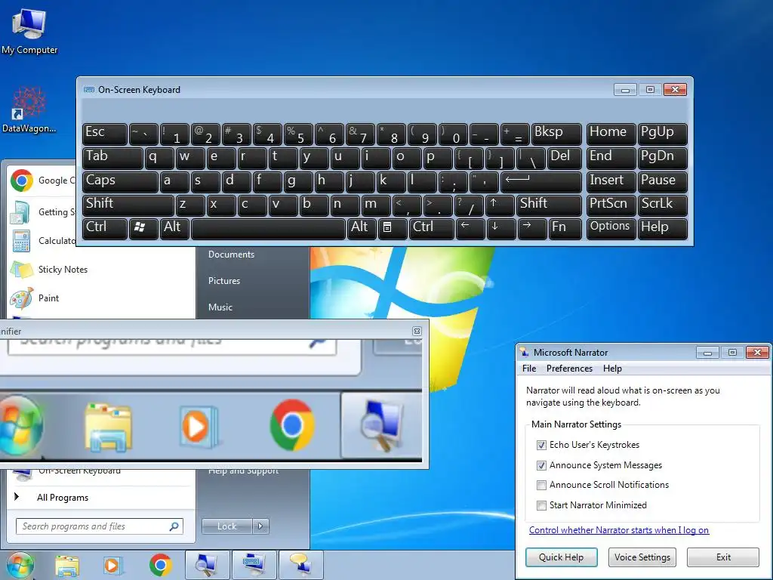Click the Esc key on the keyboard

(104, 134)
